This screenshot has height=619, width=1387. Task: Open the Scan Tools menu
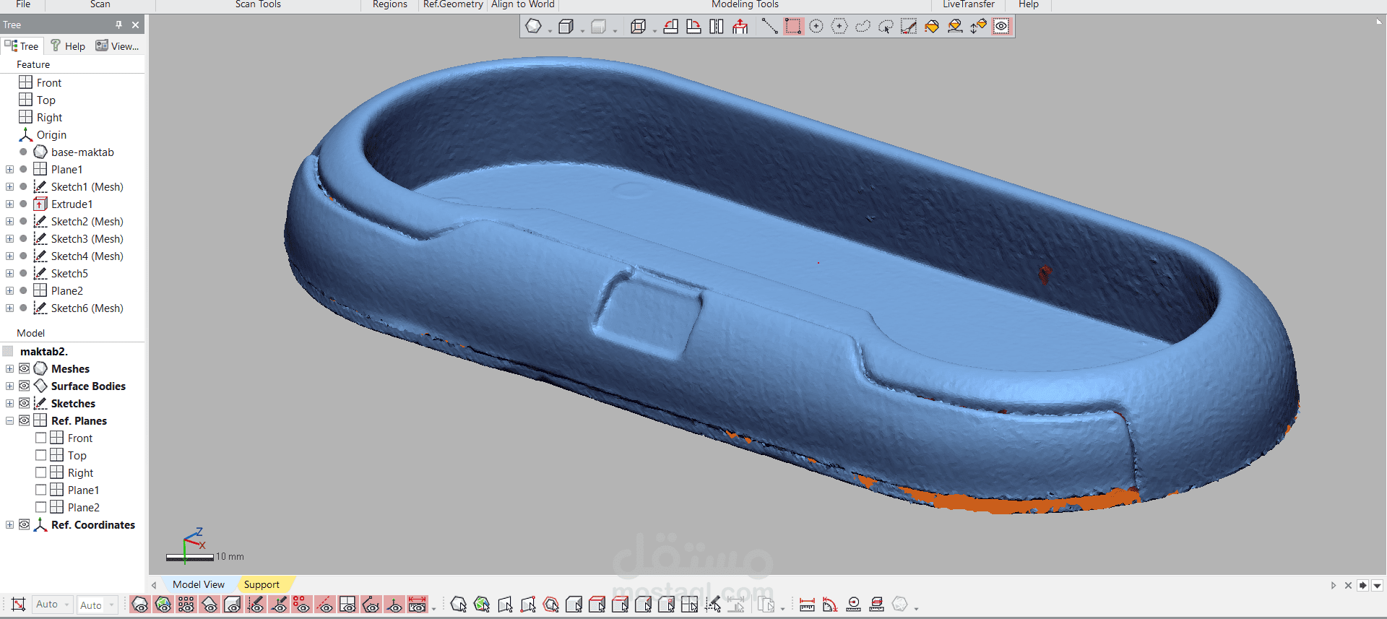pyautogui.click(x=258, y=4)
